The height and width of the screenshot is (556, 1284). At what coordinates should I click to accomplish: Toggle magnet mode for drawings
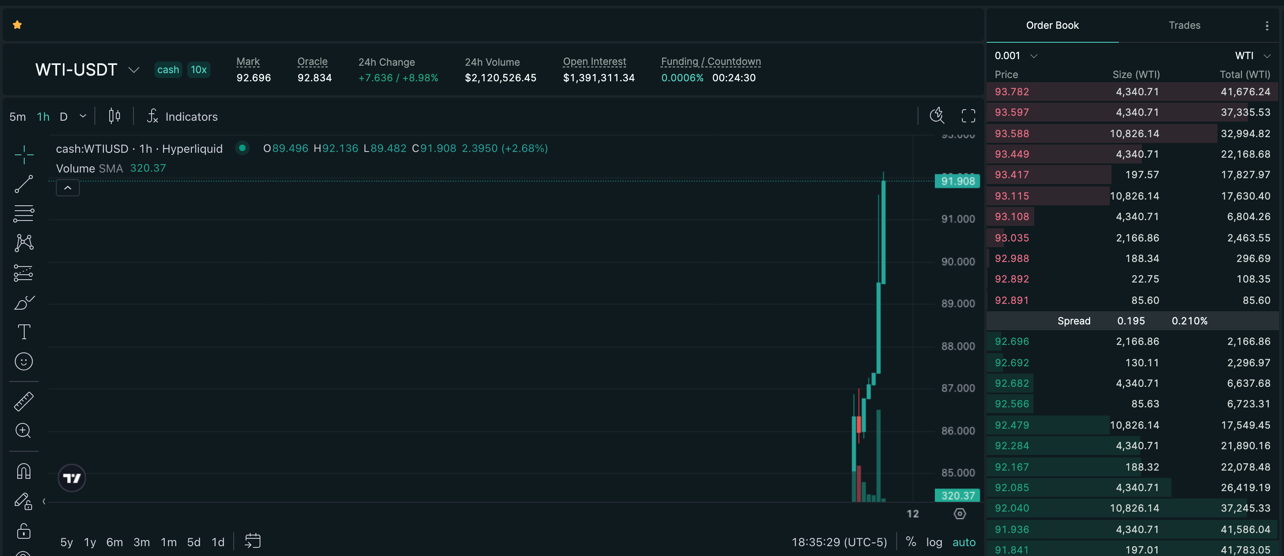[23, 471]
